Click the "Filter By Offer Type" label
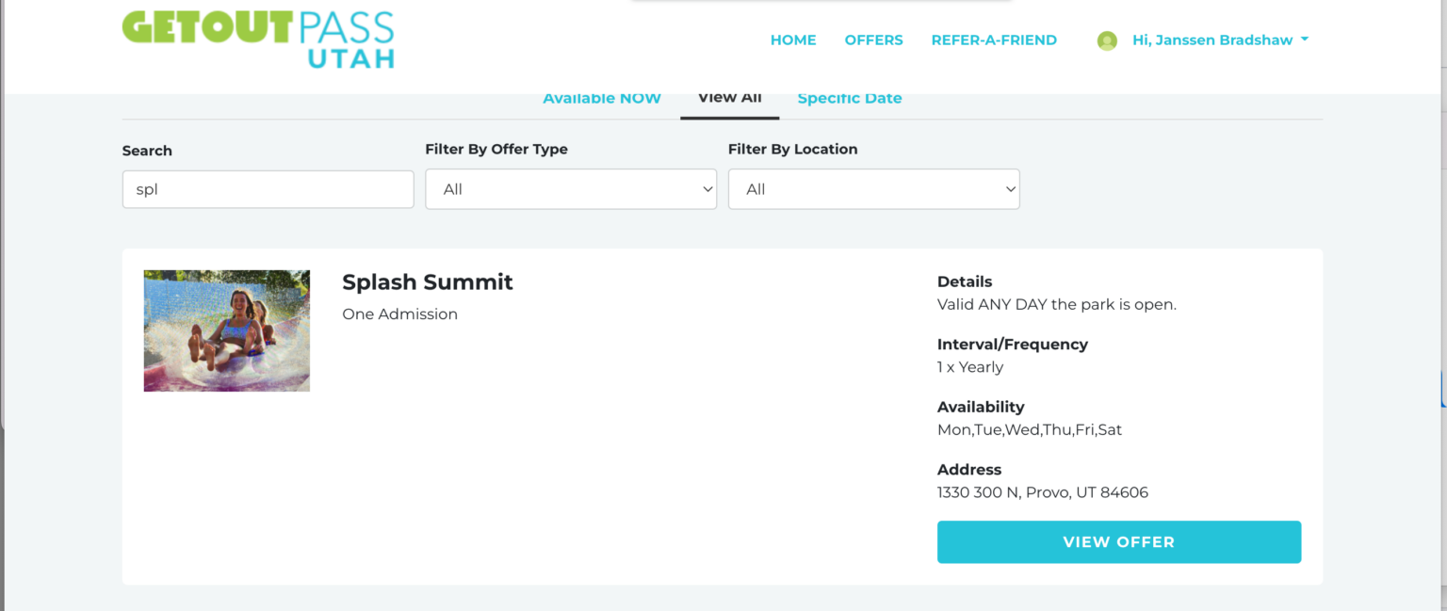The width and height of the screenshot is (1447, 611). 496,149
